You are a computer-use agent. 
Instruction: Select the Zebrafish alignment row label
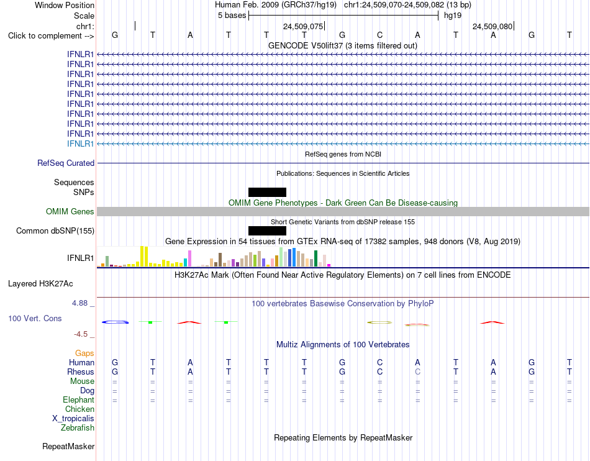point(78,428)
